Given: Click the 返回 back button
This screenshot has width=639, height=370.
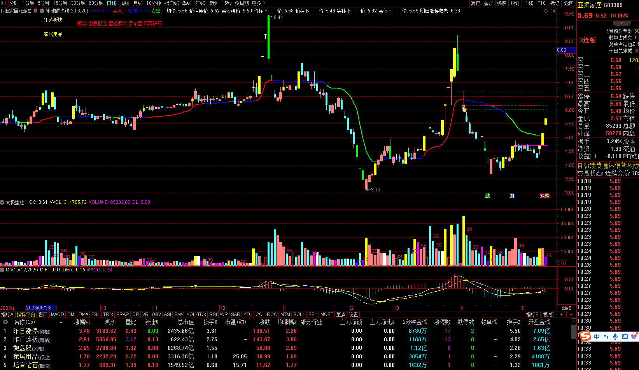Looking at the screenshot, I should pos(569,3).
